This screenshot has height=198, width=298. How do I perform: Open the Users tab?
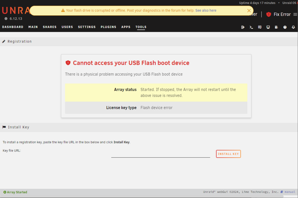point(67,27)
